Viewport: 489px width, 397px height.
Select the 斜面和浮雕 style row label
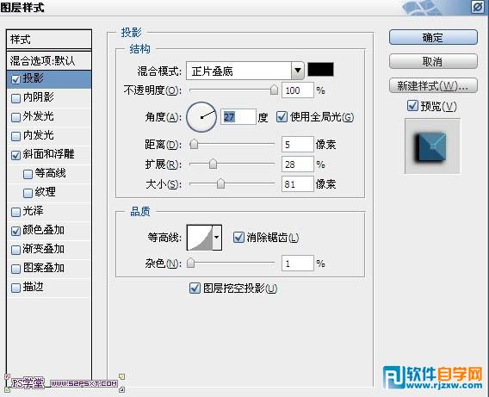point(49,154)
